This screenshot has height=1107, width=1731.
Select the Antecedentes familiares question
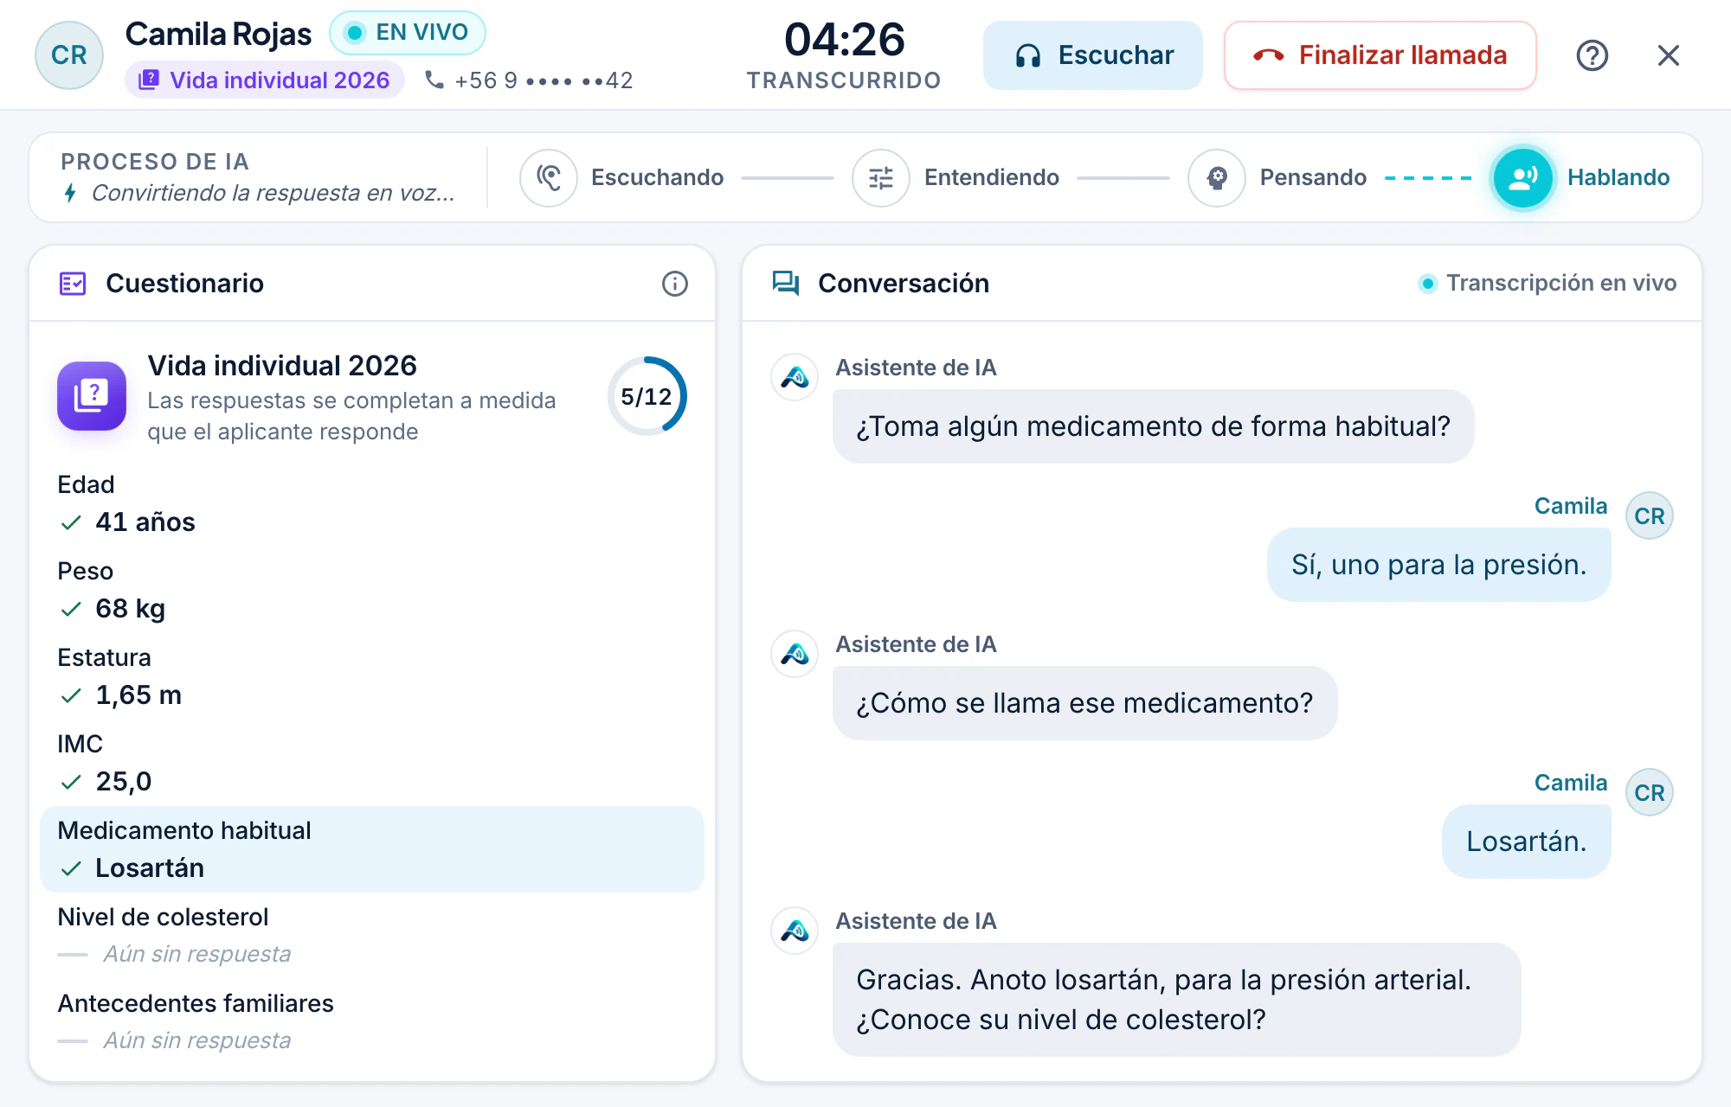coord(196,1003)
